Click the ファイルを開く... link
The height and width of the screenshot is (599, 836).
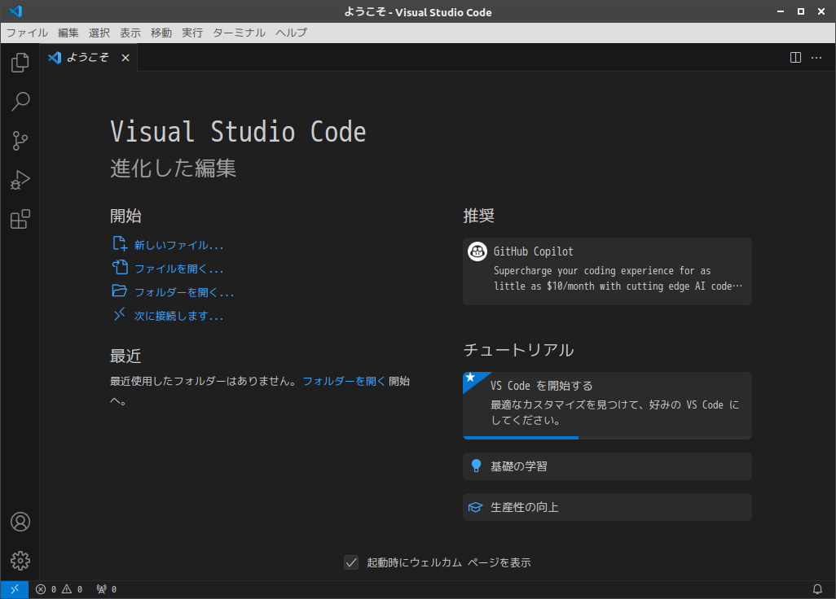click(178, 269)
